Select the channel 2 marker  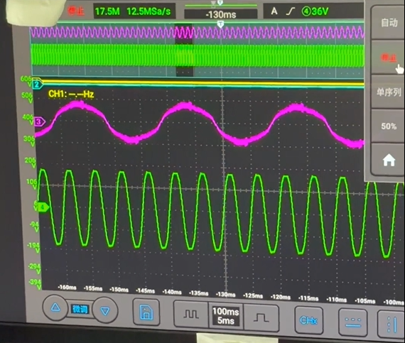(37, 85)
